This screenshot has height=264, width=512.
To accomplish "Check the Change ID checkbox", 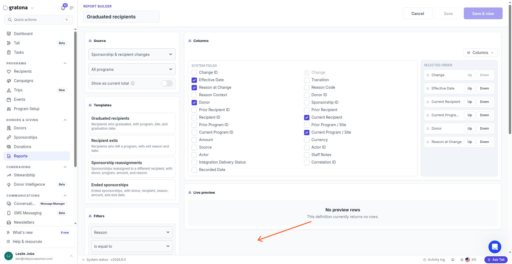I will coord(194,72).
